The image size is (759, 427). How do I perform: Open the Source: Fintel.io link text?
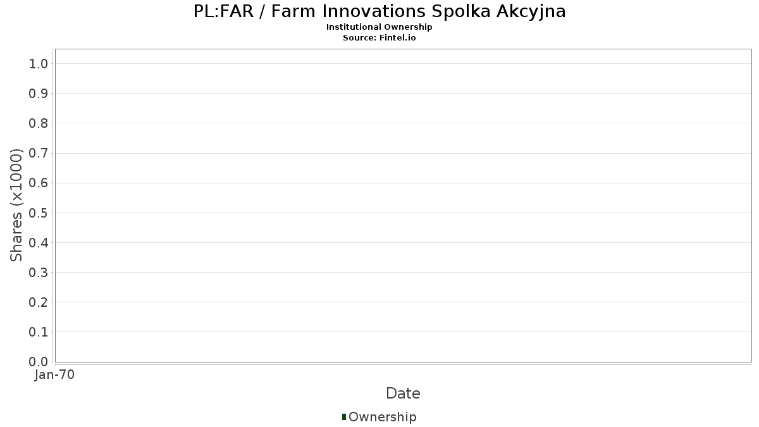pyautogui.click(x=379, y=37)
